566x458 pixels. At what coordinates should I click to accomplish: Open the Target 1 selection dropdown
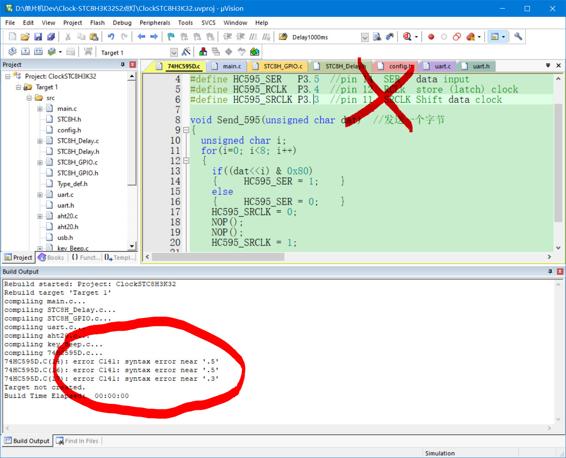click(x=174, y=52)
